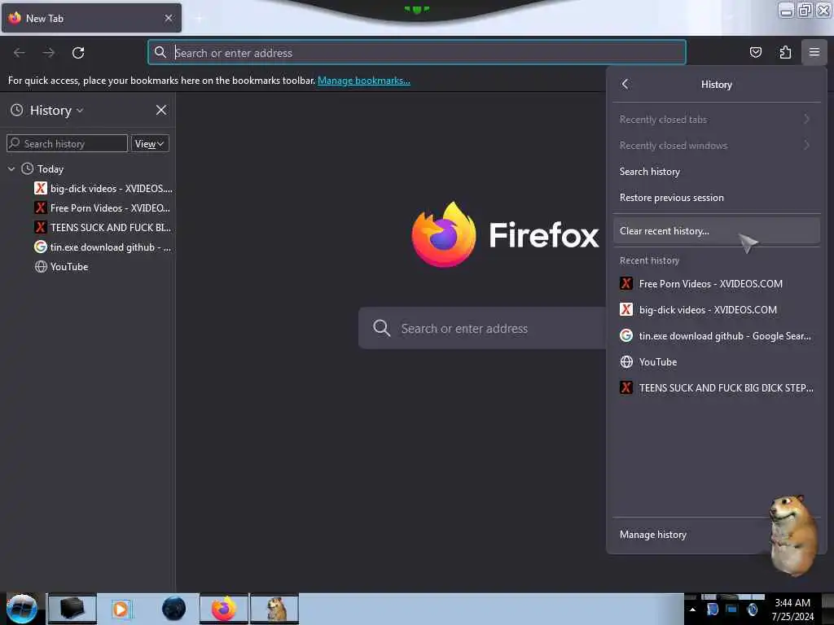Open YouTube entry in the History sidebar

tap(88, 266)
